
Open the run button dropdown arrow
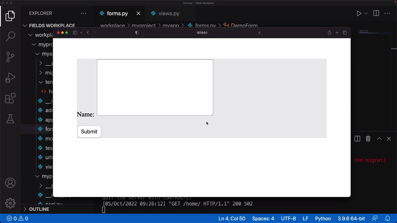coord(366,14)
